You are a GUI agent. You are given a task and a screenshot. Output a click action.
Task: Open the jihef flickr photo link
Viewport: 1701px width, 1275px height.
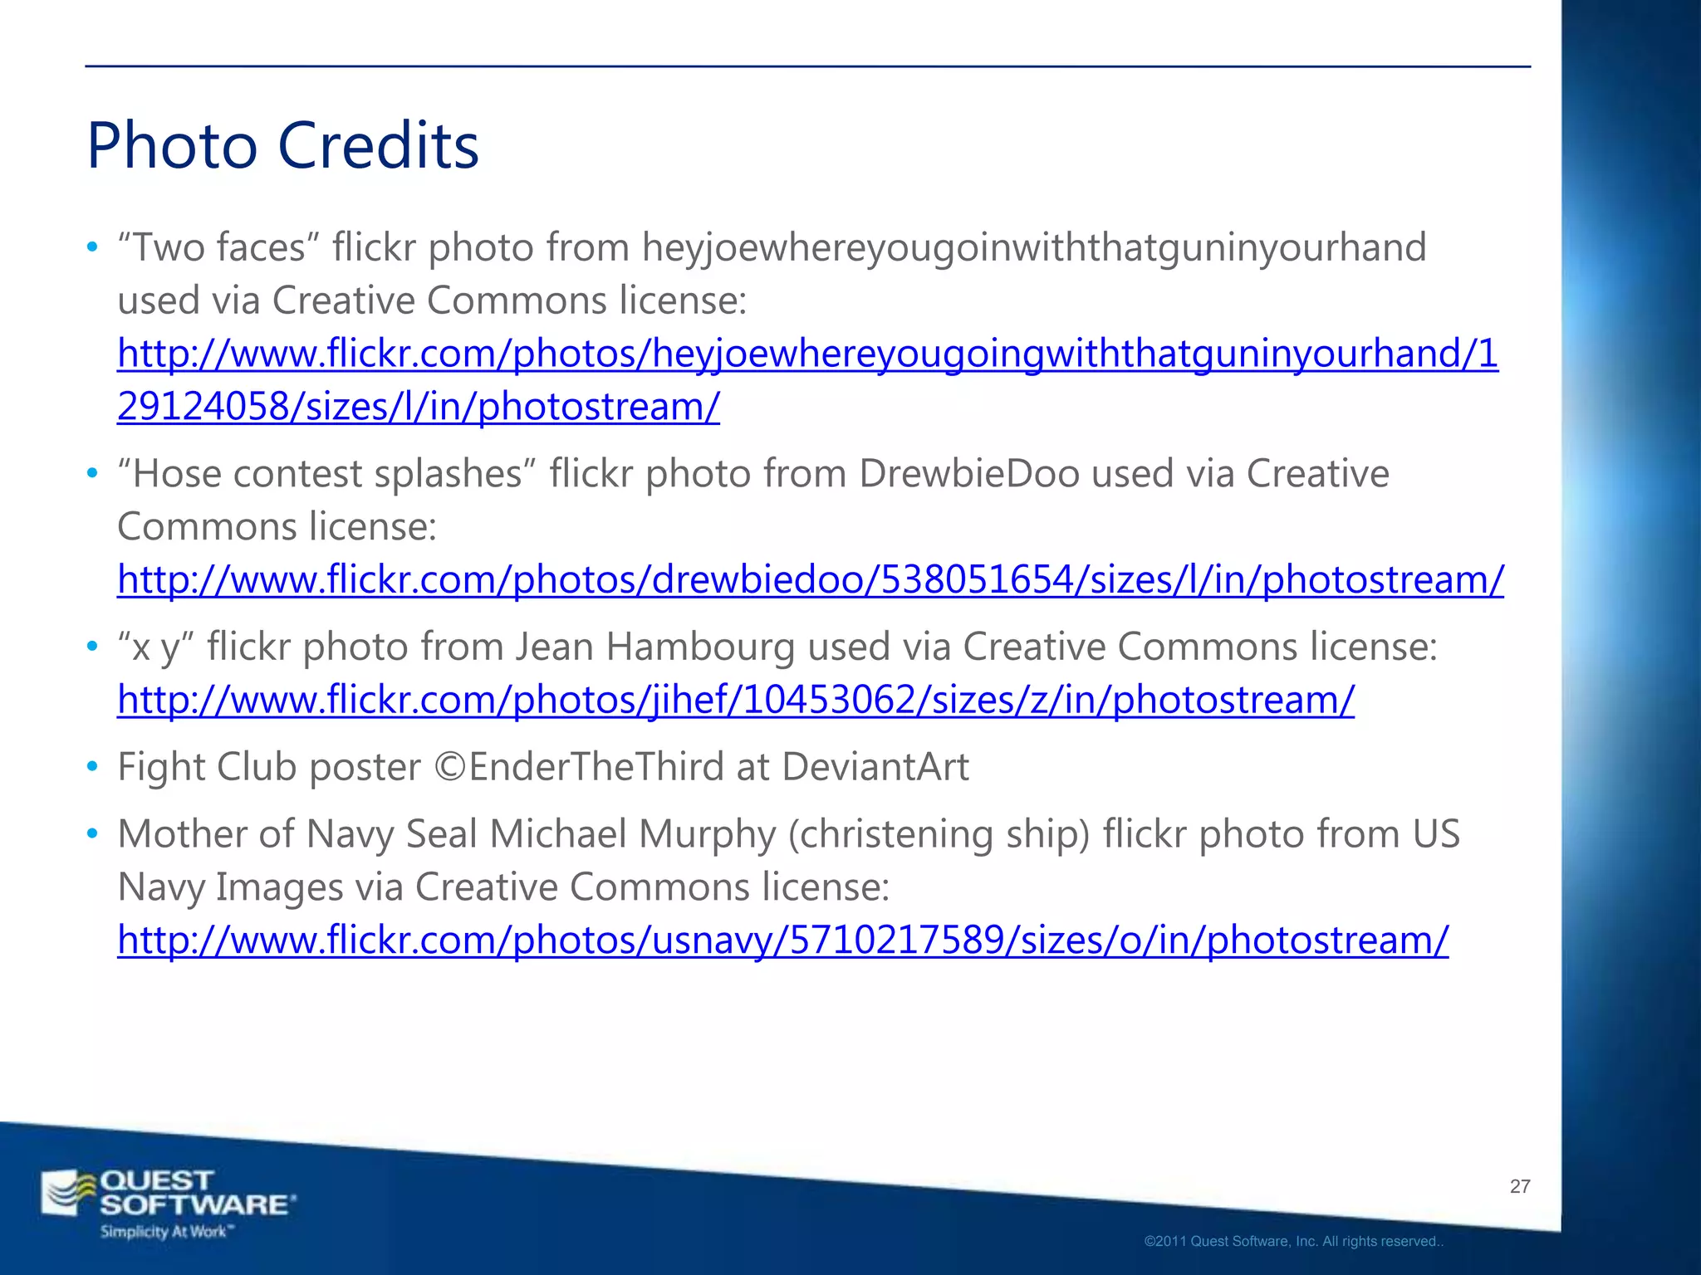735,700
